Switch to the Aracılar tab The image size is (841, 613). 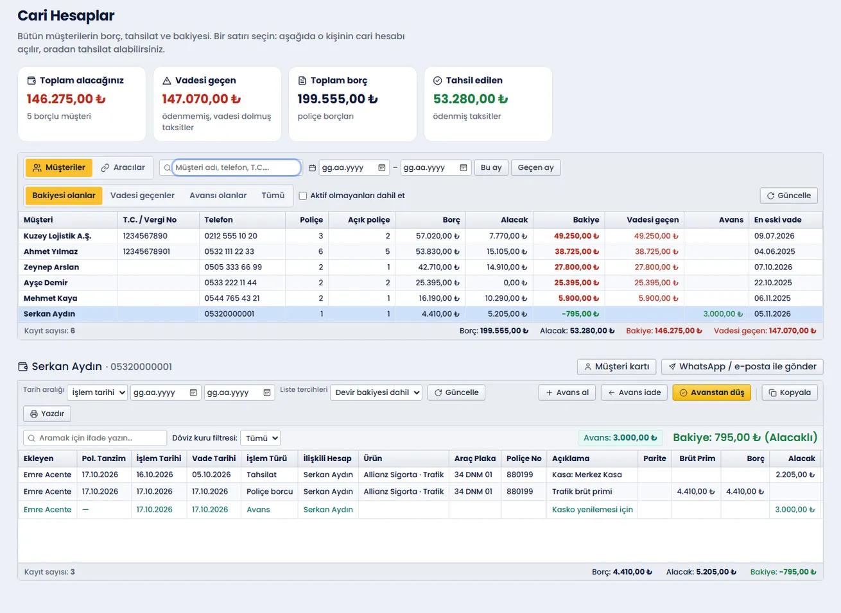pos(123,168)
